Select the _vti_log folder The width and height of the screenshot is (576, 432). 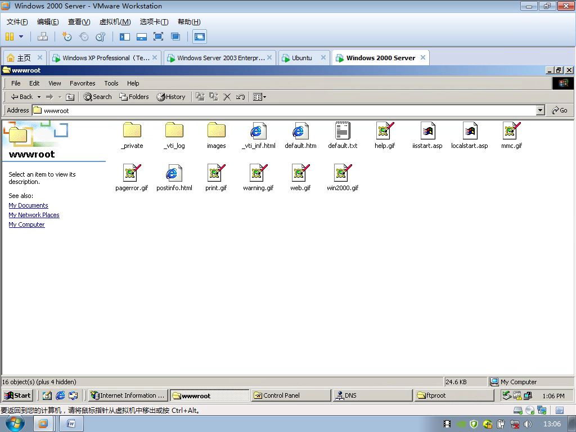tap(174, 136)
